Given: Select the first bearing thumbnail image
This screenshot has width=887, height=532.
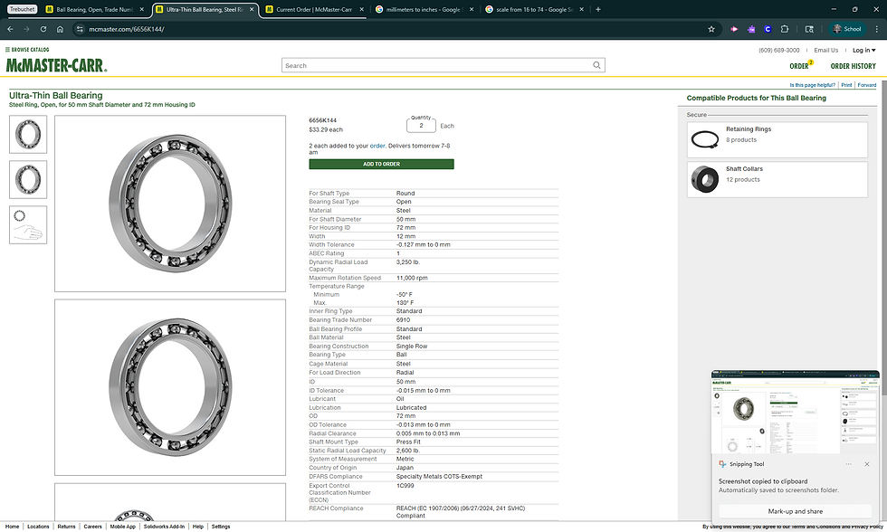Looking at the screenshot, I should pyautogui.click(x=28, y=135).
